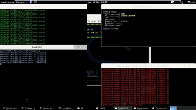196x110 pixels.
Task: Close the Desautentificando mdk3 window
Action: (x=194, y=66)
